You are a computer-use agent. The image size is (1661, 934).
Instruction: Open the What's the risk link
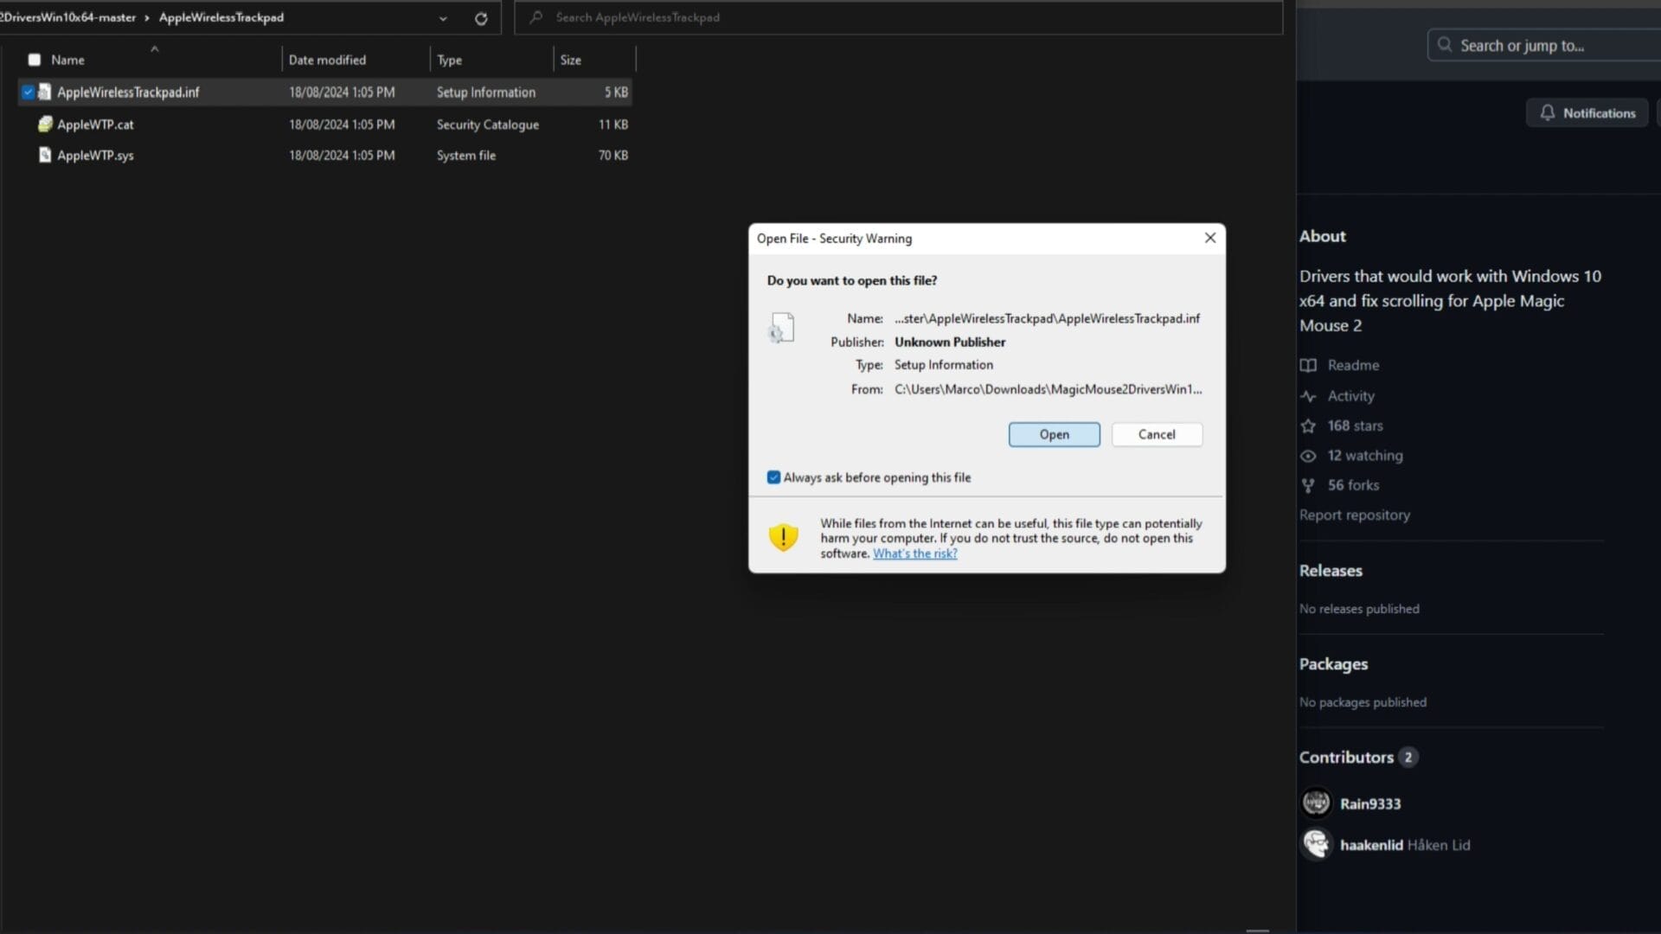(x=915, y=553)
